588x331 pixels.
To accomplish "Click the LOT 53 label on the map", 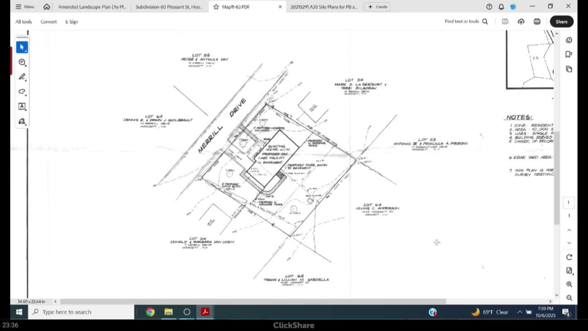I will pos(427,140).
